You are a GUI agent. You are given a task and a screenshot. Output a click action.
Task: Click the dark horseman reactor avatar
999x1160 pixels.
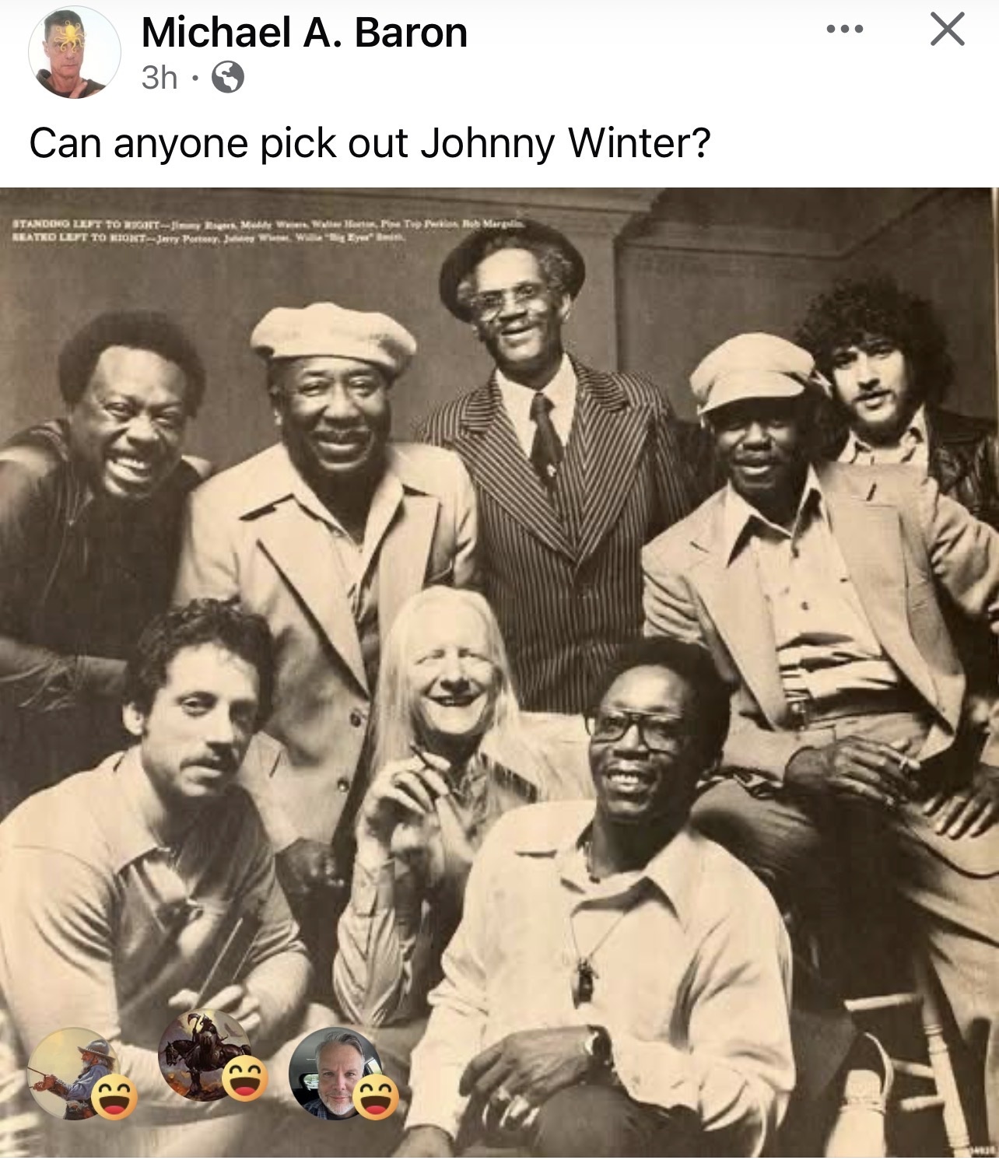click(204, 1056)
